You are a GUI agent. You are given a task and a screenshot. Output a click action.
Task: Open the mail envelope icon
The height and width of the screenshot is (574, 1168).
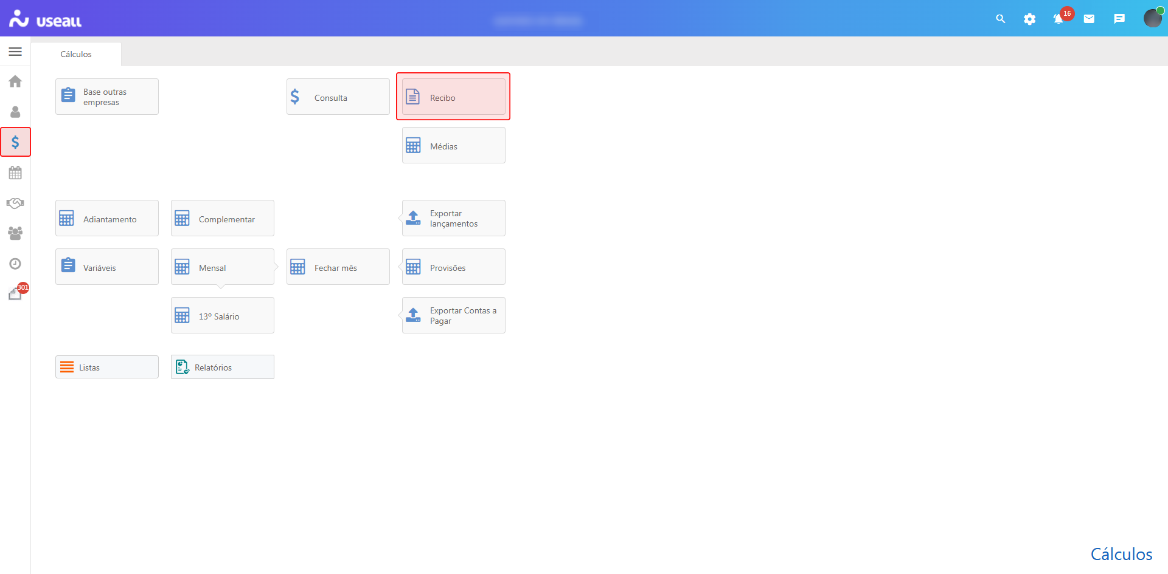pos(1089,19)
